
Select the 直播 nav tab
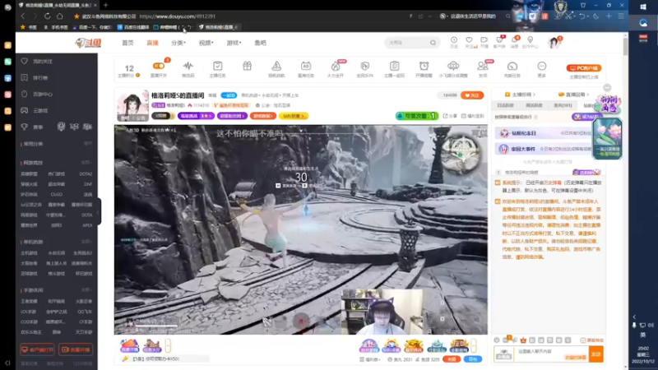tap(152, 43)
